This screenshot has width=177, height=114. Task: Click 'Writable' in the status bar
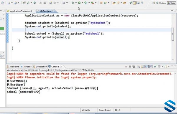pos(86,110)
